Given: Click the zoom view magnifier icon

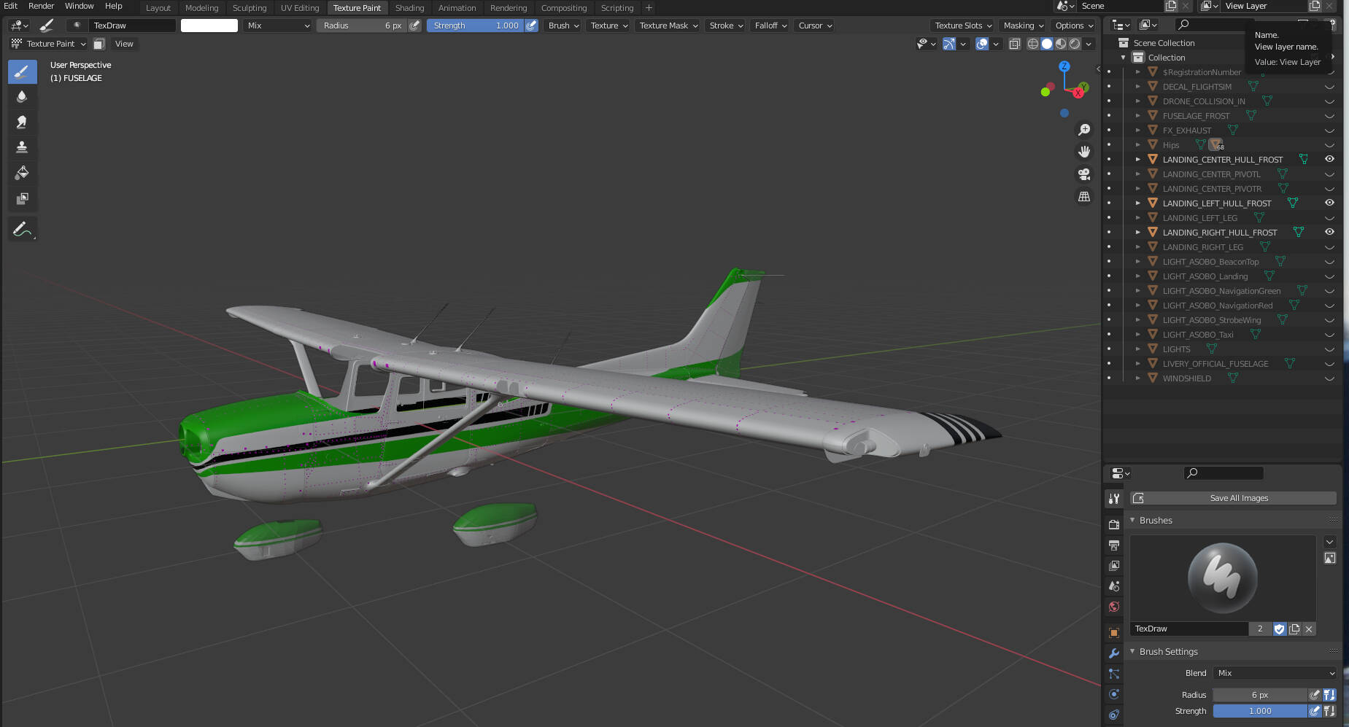Looking at the screenshot, I should pyautogui.click(x=1084, y=130).
